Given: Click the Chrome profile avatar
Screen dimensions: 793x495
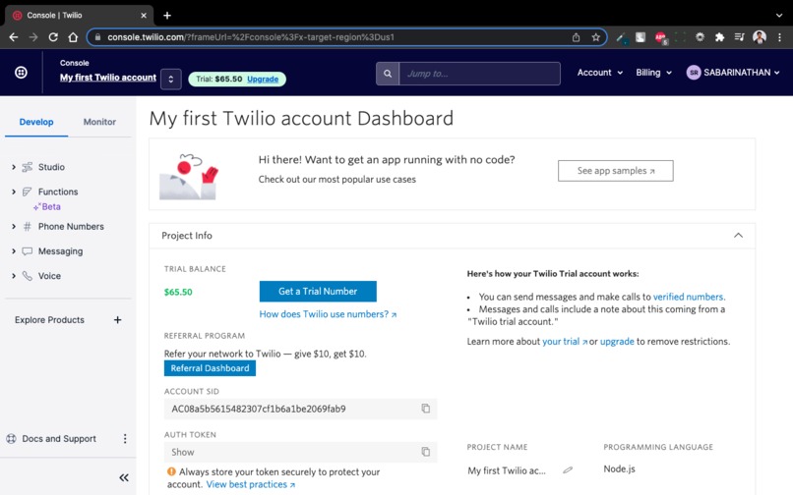Looking at the screenshot, I should pos(760,37).
